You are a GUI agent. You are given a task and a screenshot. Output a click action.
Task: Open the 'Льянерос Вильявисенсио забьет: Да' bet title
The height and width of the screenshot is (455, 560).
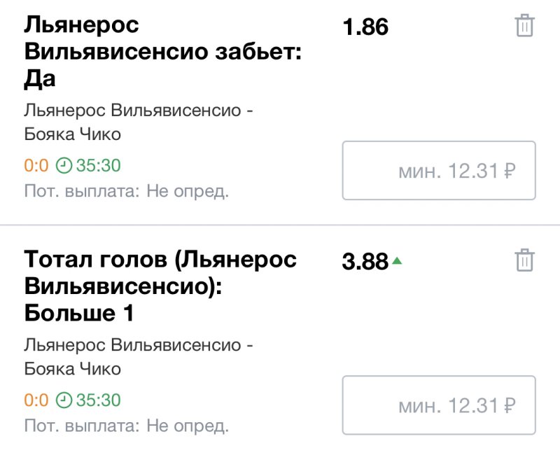[162, 52]
